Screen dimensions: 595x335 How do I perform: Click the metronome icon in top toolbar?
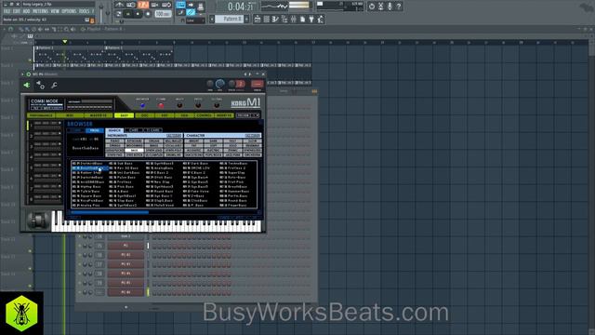(119, 5)
